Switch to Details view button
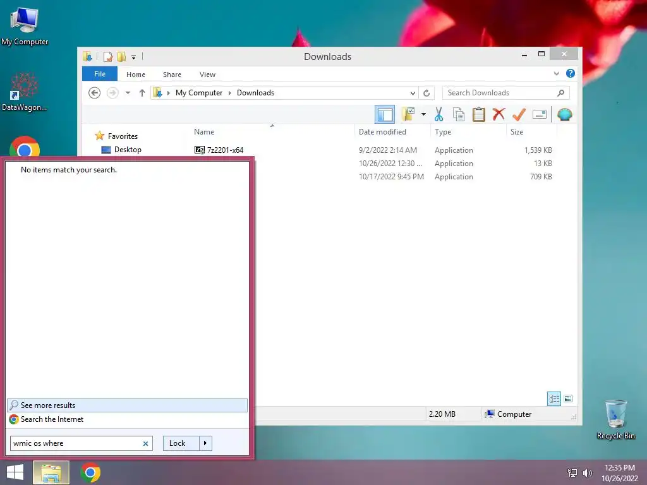This screenshot has width=647, height=485. tap(553, 398)
